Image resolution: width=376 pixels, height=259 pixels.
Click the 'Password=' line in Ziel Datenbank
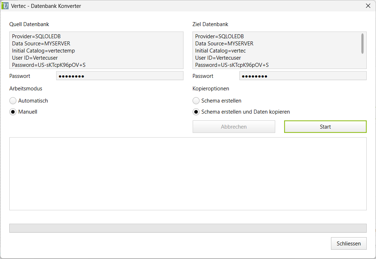pos(232,65)
